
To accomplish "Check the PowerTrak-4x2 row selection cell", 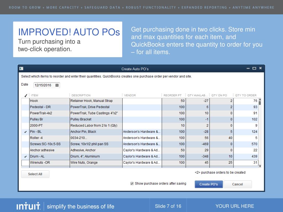I will [x=25, y=113].
